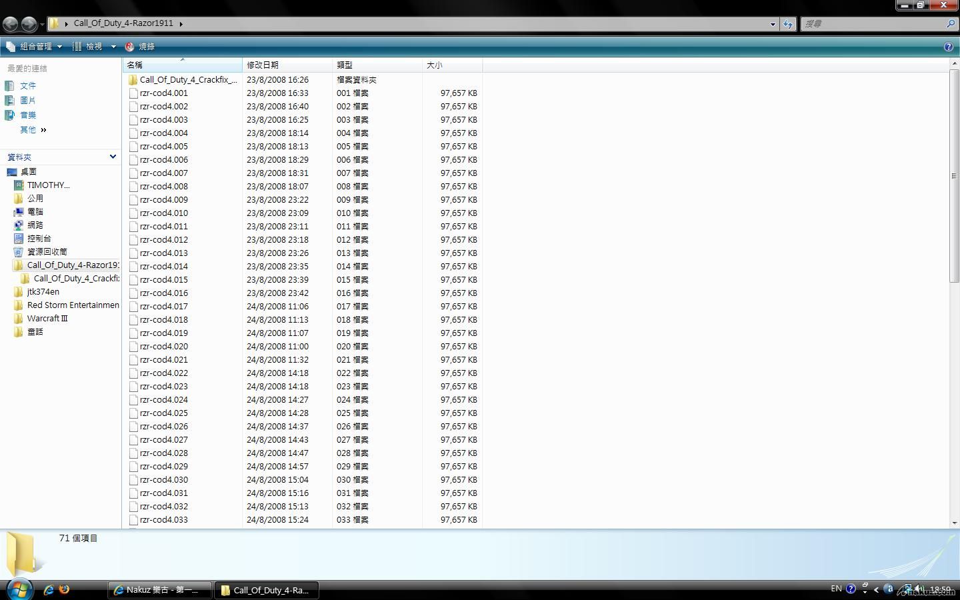This screenshot has width=960, height=600.
Task: Open the 音樂 favorite link
Action: (28, 115)
